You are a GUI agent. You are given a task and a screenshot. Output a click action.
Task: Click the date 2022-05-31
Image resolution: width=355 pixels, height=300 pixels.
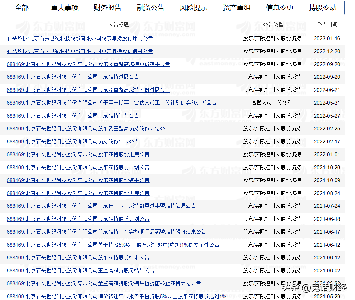coord(327,103)
